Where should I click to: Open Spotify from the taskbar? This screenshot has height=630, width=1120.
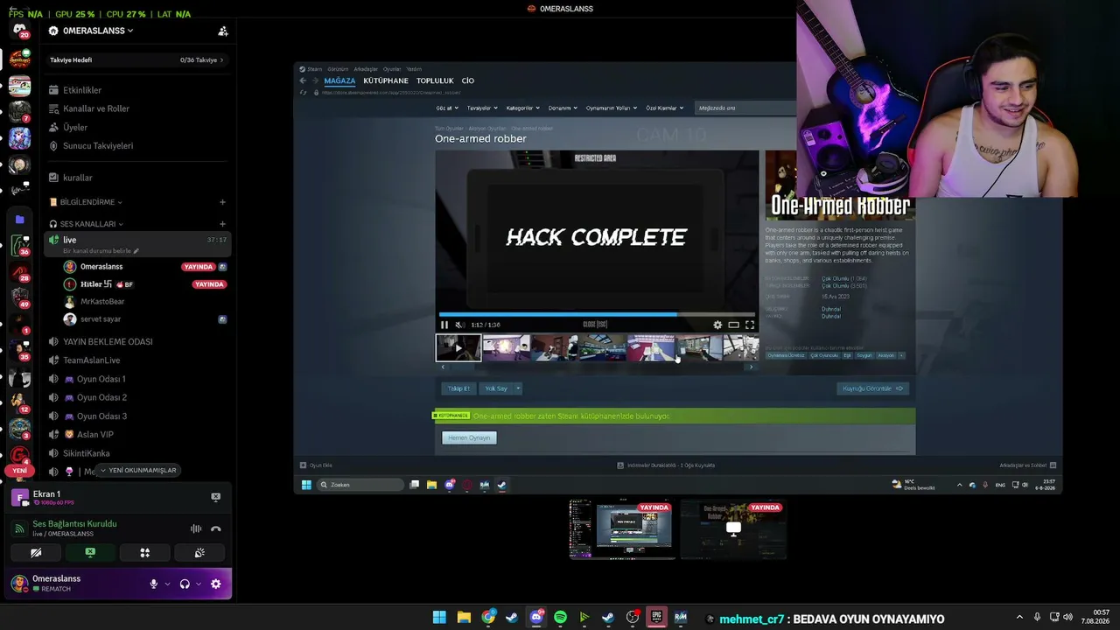click(560, 618)
